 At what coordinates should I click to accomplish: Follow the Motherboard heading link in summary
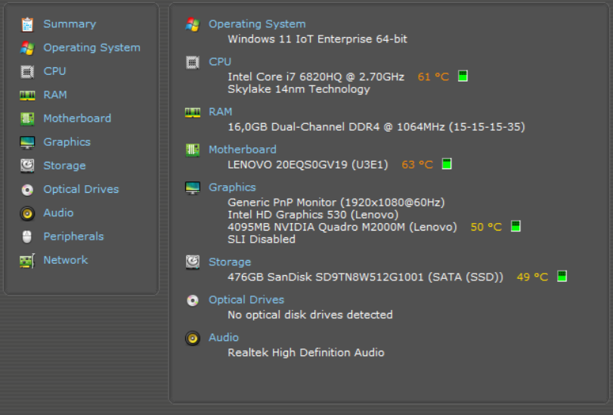[243, 150]
